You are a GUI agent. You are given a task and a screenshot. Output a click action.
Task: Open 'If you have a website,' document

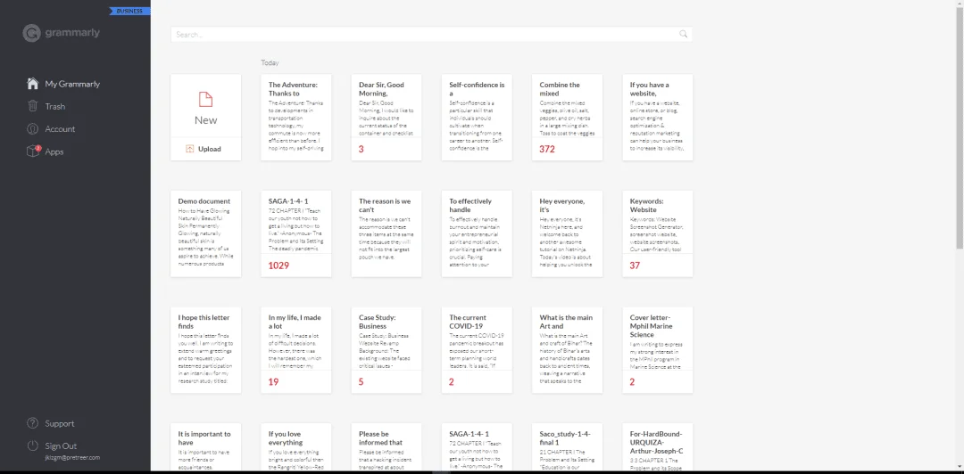tap(657, 118)
